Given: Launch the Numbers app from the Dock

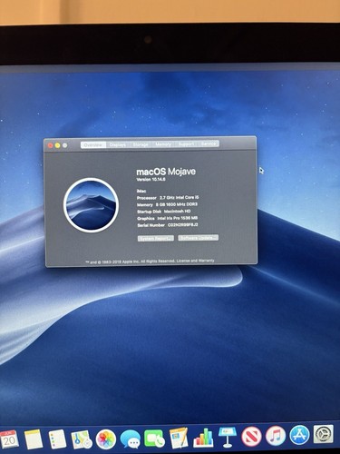Looking at the screenshot, I should [x=203, y=438].
